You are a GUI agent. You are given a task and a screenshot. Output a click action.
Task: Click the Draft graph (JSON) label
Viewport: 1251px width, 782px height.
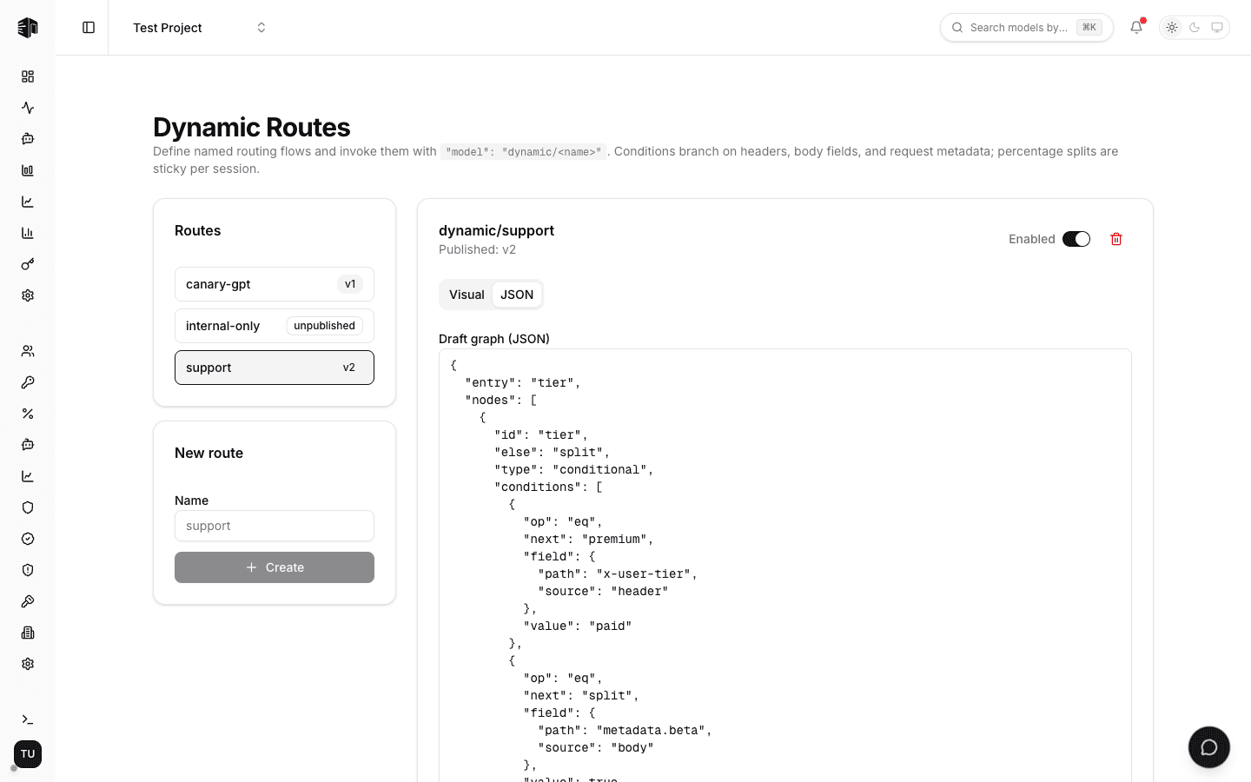(x=494, y=339)
